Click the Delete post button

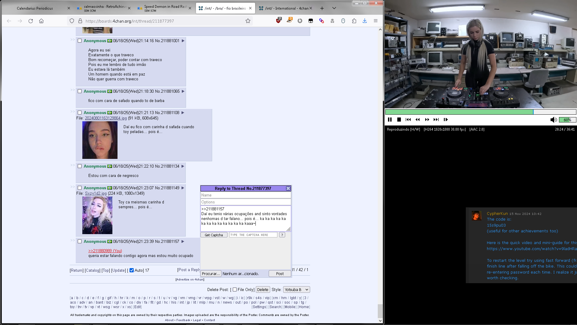(263, 289)
